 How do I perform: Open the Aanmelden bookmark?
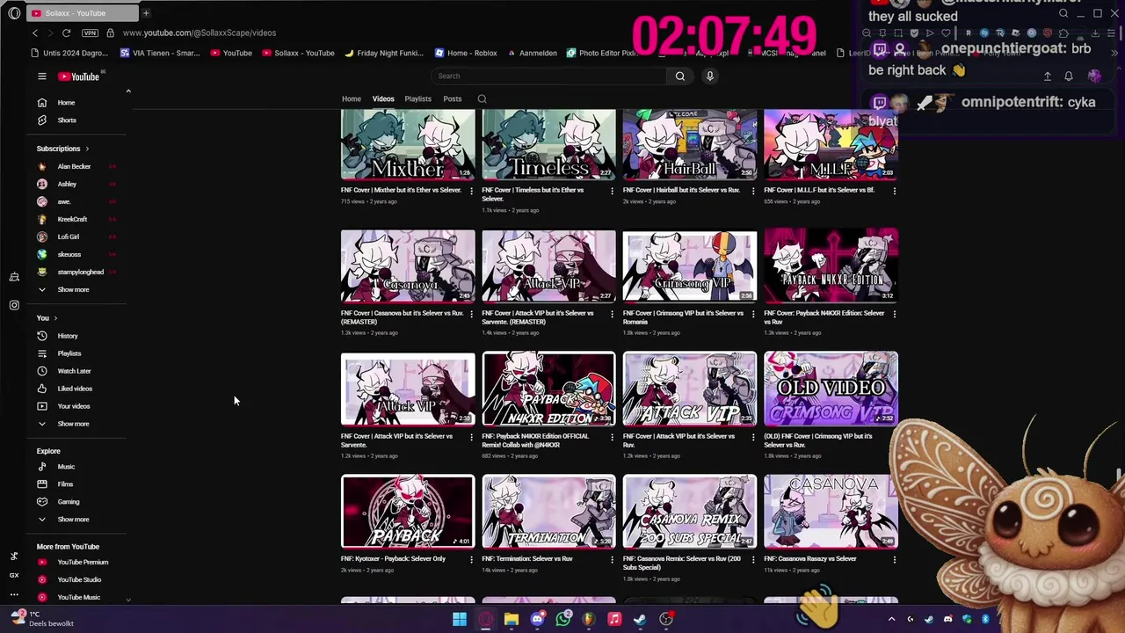pyautogui.click(x=532, y=53)
